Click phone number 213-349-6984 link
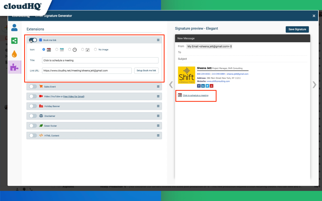The image size is (322, 201). click(218, 74)
